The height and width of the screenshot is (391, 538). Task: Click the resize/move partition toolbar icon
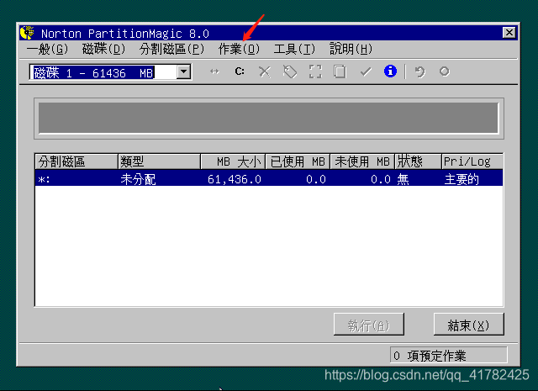pos(214,71)
